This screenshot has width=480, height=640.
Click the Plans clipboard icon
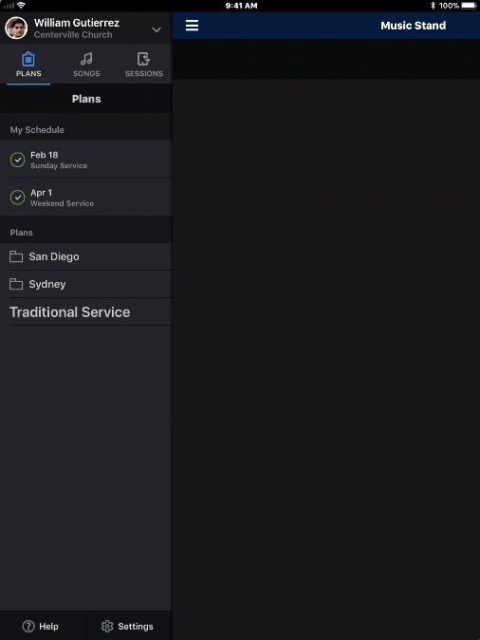coord(28,59)
